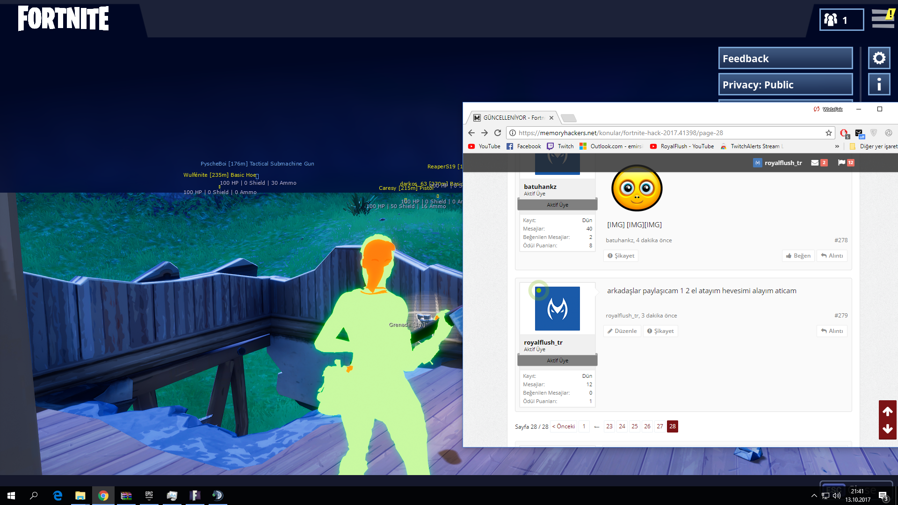
Task: Go to page 27 of the thread
Action: (x=660, y=426)
